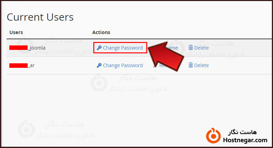Click the key icon for the _ar user
273x148 pixels.
(x=99, y=65)
